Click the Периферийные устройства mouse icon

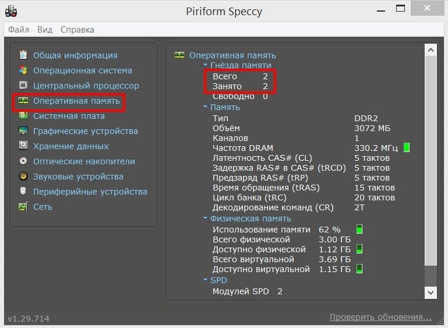click(x=23, y=191)
